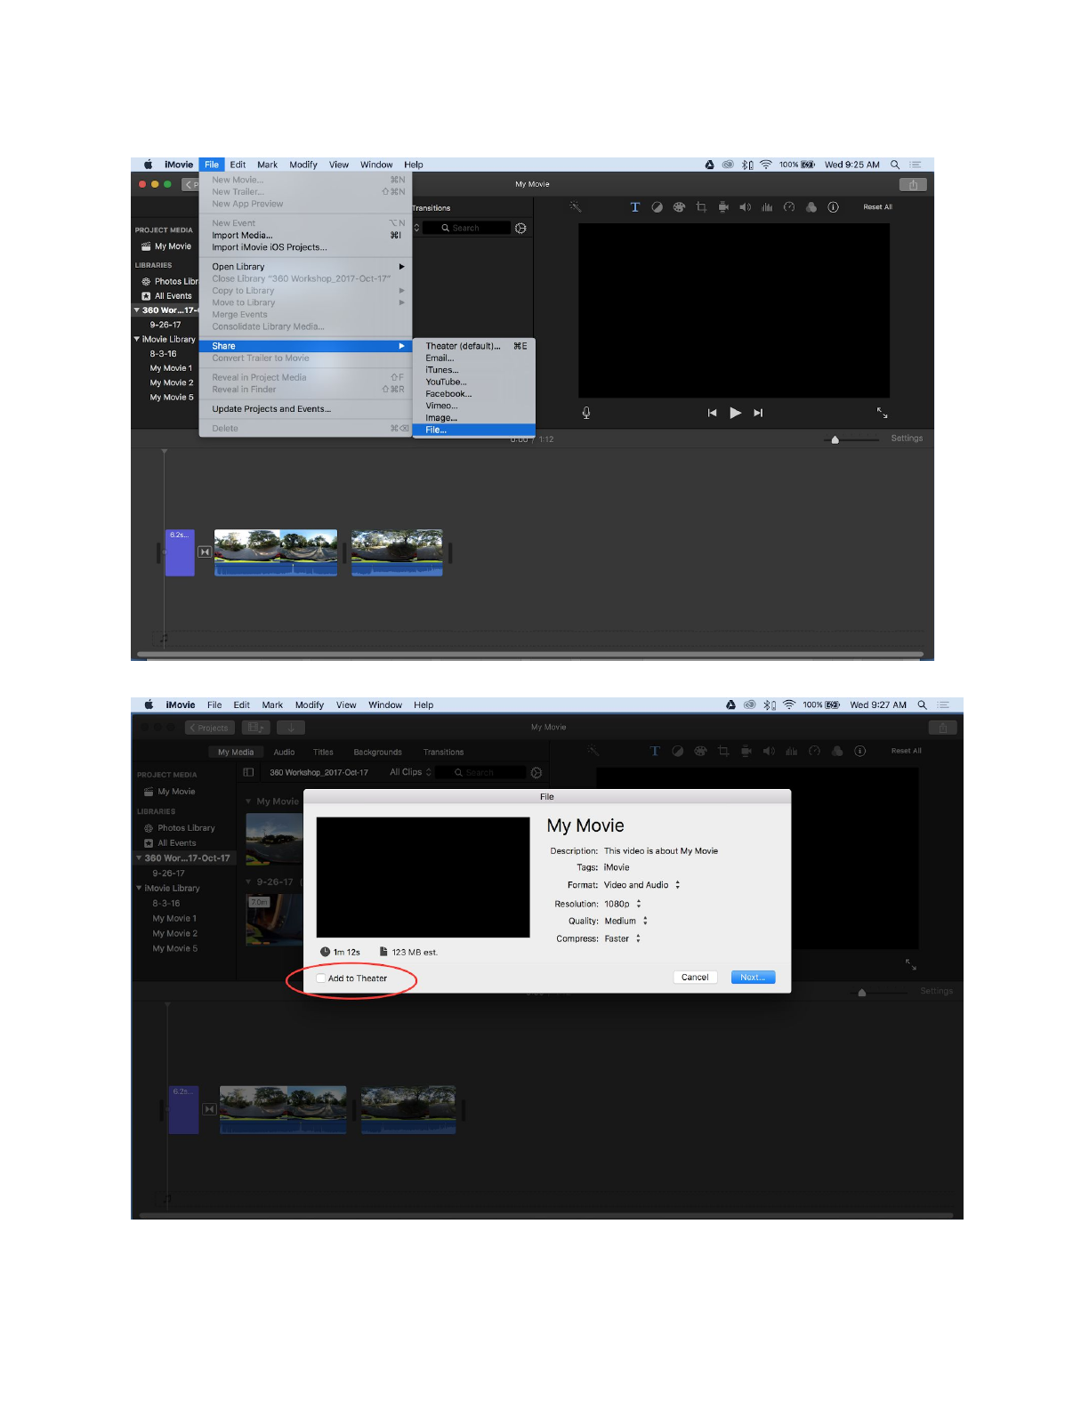Open the volume adjustment icon in the 9:25 AM screenshot
Screen dimensions: 1089x1409
pyautogui.click(x=745, y=207)
